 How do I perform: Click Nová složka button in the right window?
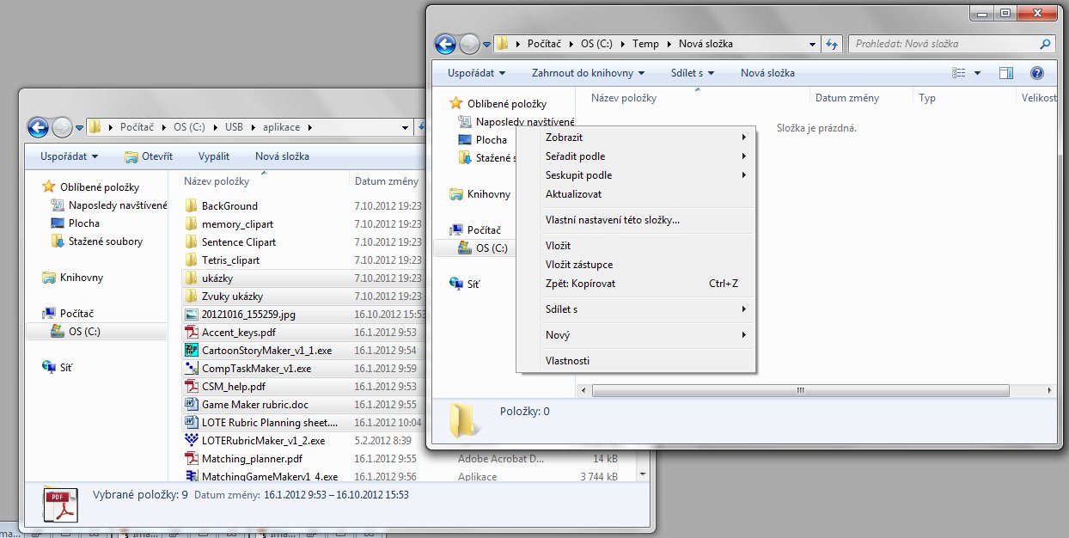tap(767, 73)
